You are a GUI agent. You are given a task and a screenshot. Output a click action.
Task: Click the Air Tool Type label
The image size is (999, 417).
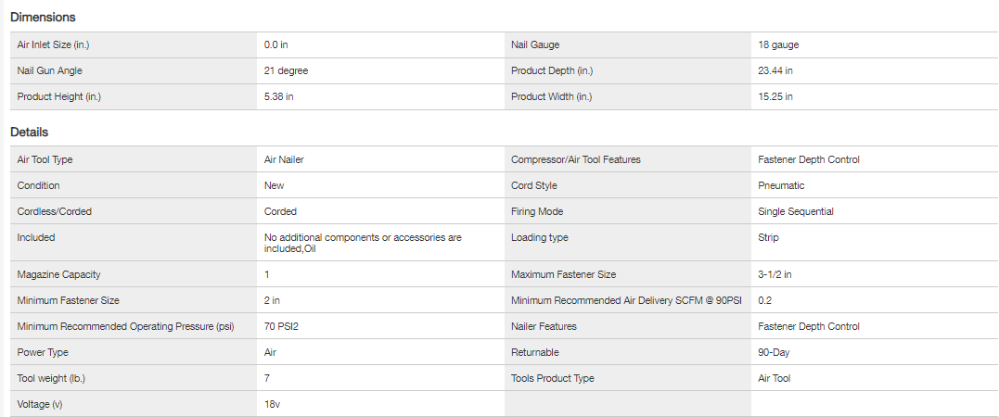pos(45,159)
